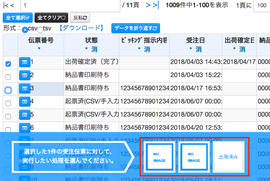Clear filter 消 under 受注日 column
This screenshot has height=181, width=270.
[x=198, y=49]
